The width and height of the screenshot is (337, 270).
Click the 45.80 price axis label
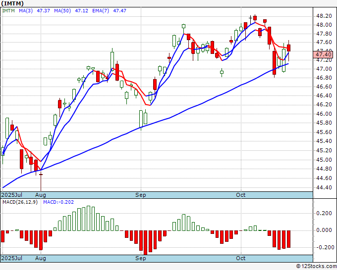(x=324, y=123)
